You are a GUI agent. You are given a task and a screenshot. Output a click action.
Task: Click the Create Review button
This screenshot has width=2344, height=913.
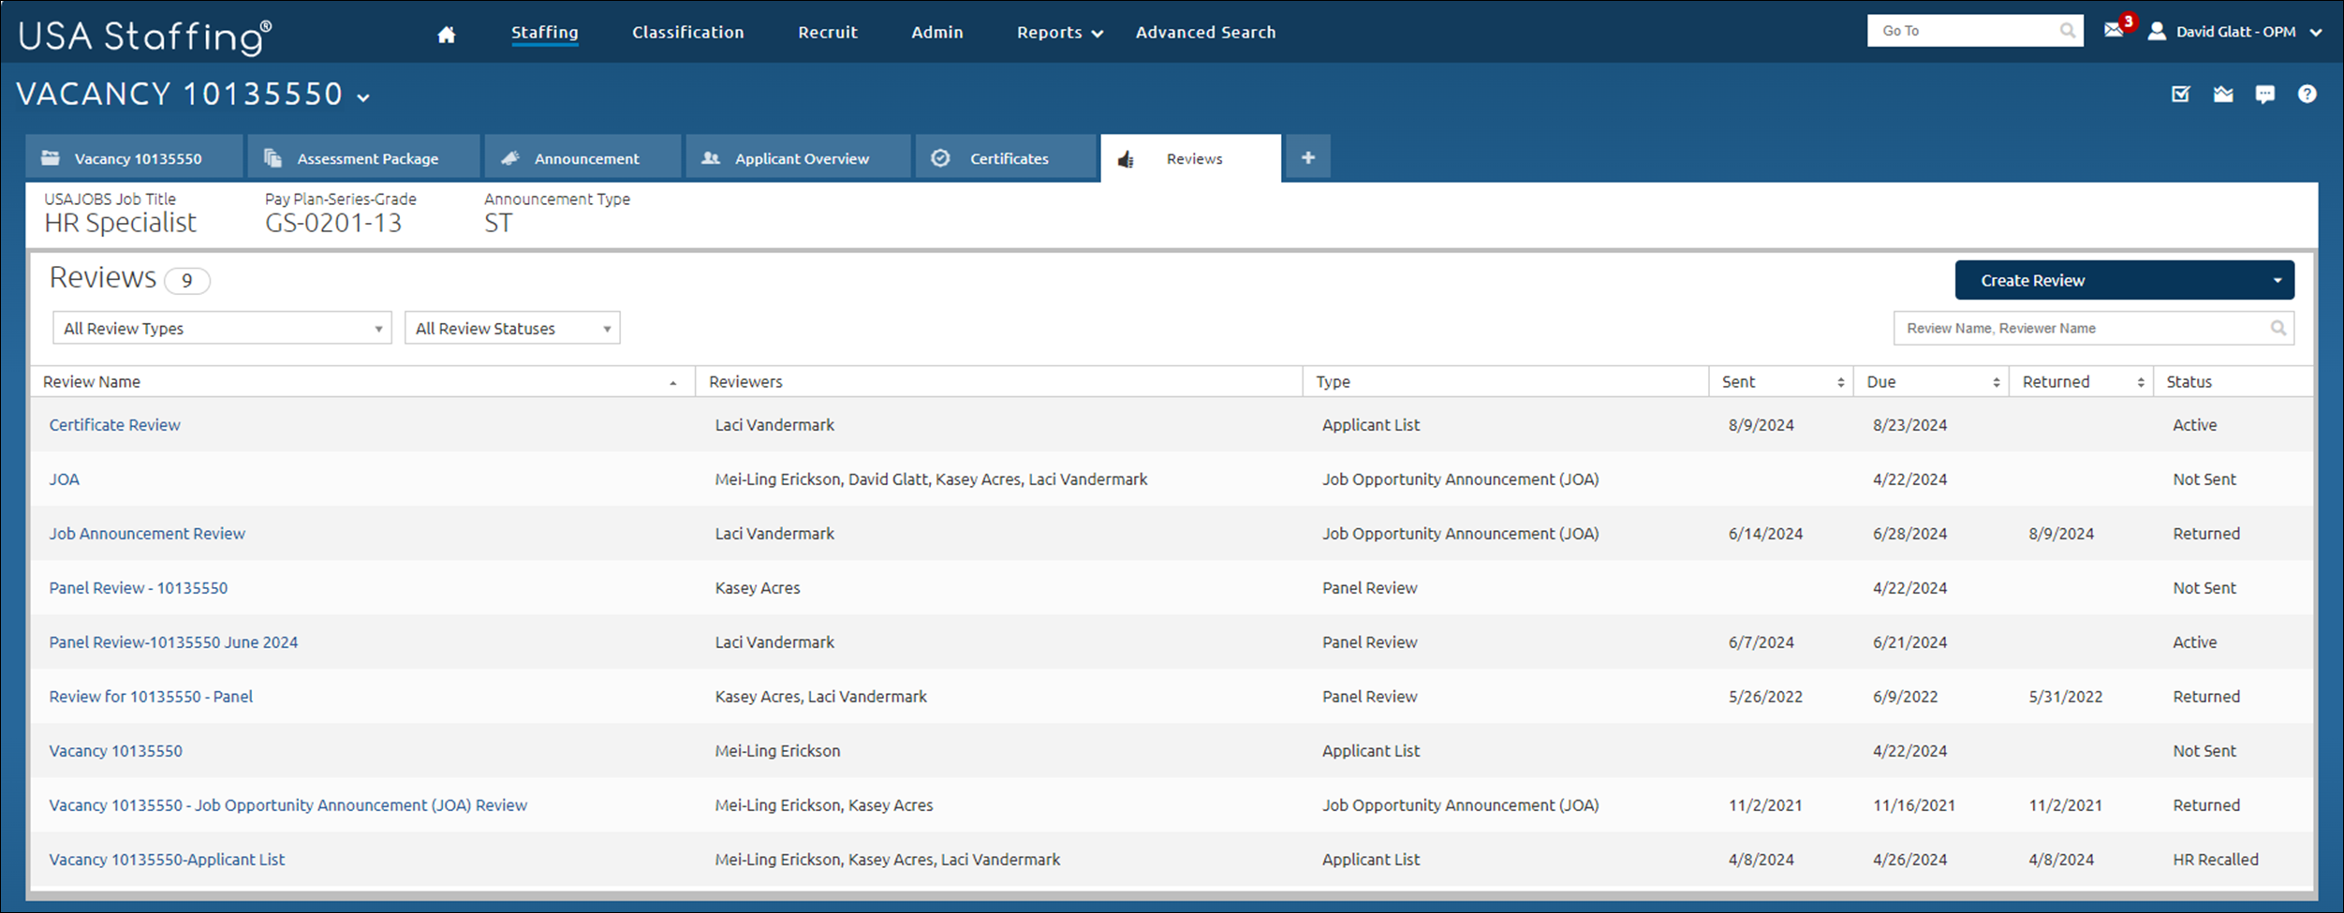(x=2033, y=279)
